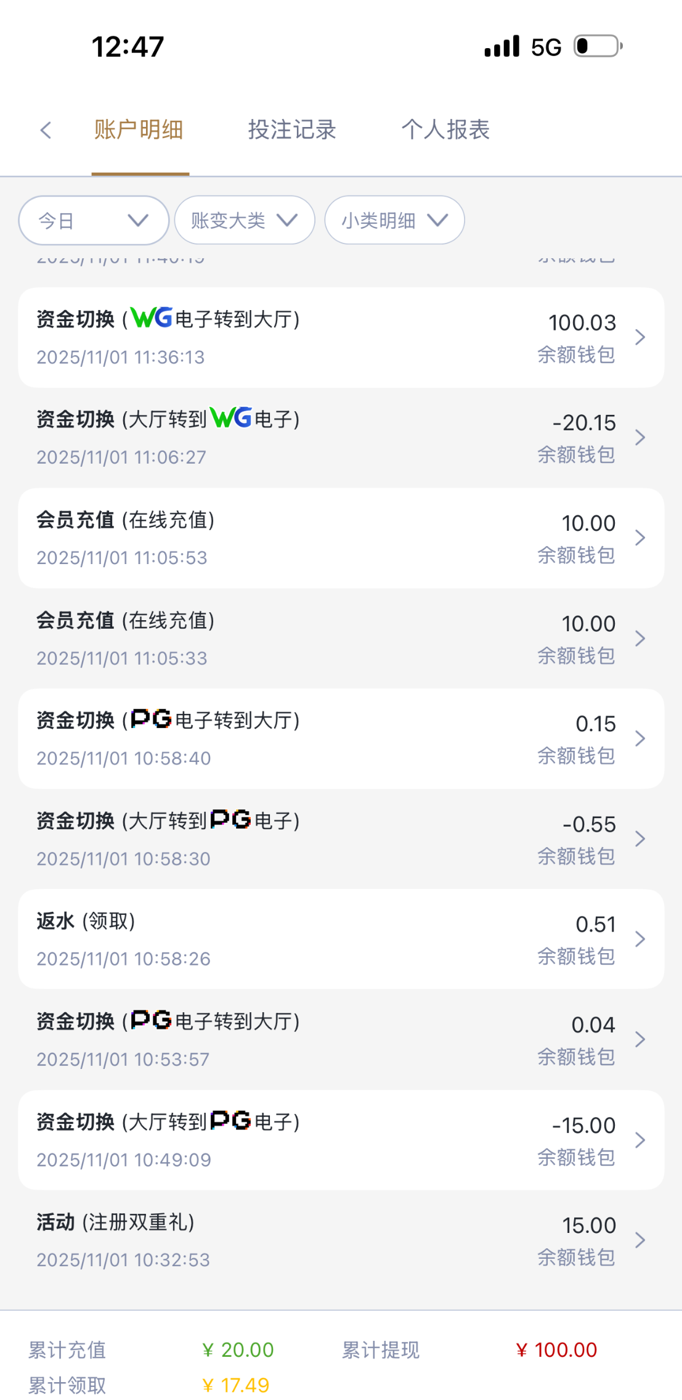This screenshot has height=1400, width=682.
Task: Open chevron for the 0.04 PG transfer
Action: pyautogui.click(x=640, y=1040)
